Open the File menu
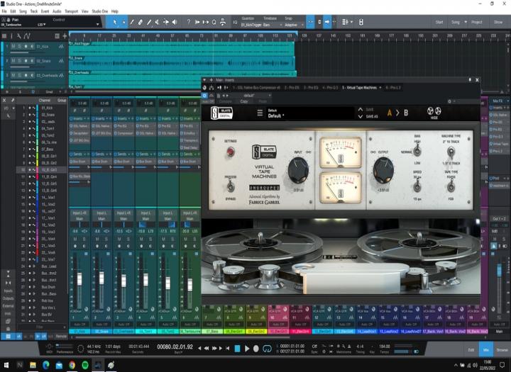 pos(4,11)
